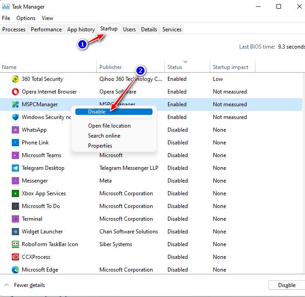
Task: Minimize the Task Manager window
Action: click(x=258, y=7)
